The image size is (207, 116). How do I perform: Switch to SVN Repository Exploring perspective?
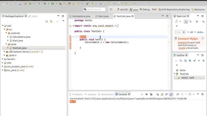[174, 9]
